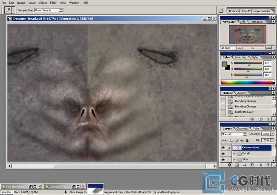The image size is (277, 195).
Task: Open the Select menu
Action: click(x=43, y=3)
